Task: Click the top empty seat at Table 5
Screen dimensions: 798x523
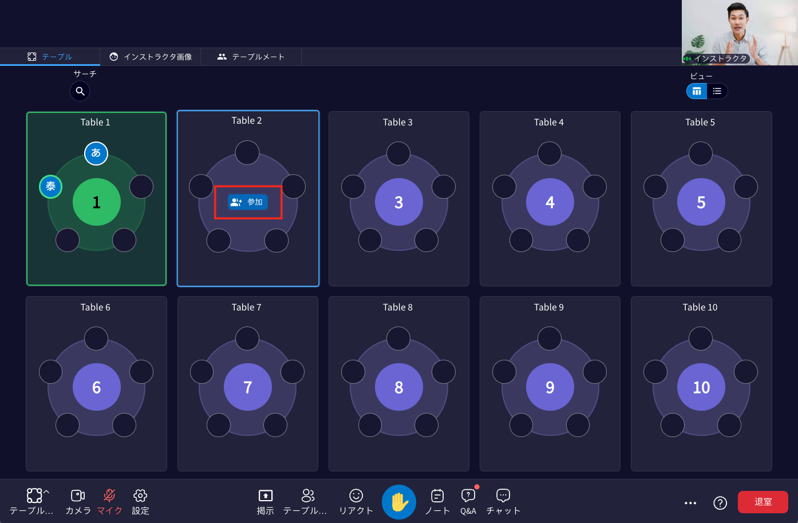Action: pos(701,154)
